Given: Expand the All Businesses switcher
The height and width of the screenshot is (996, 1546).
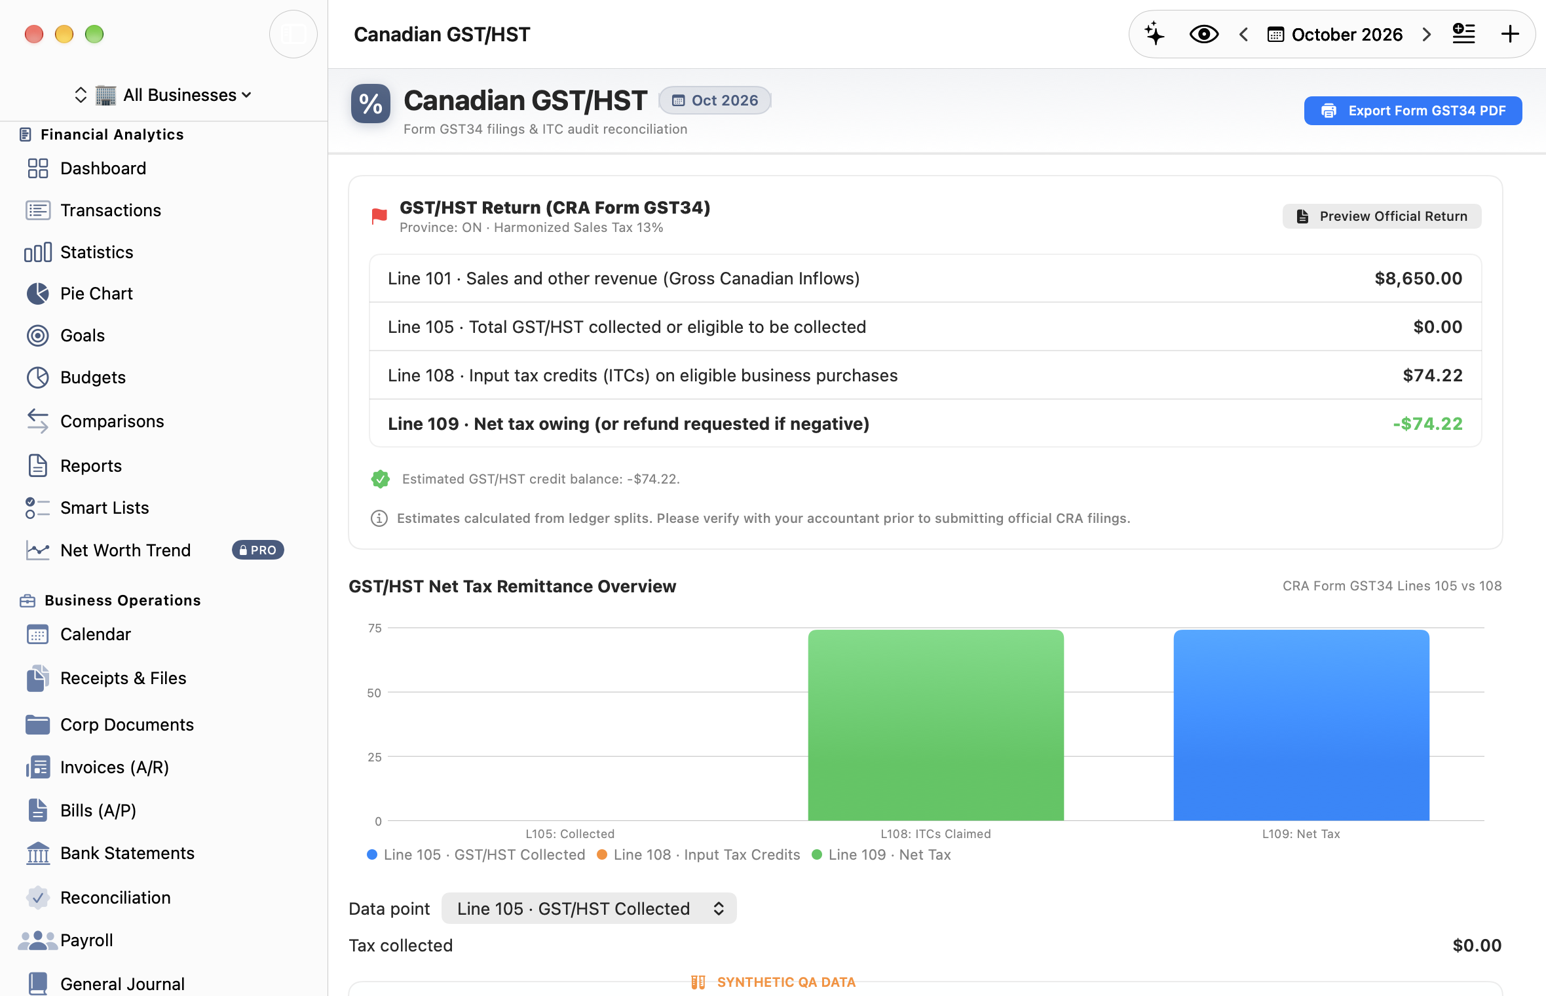Looking at the screenshot, I should (x=164, y=95).
